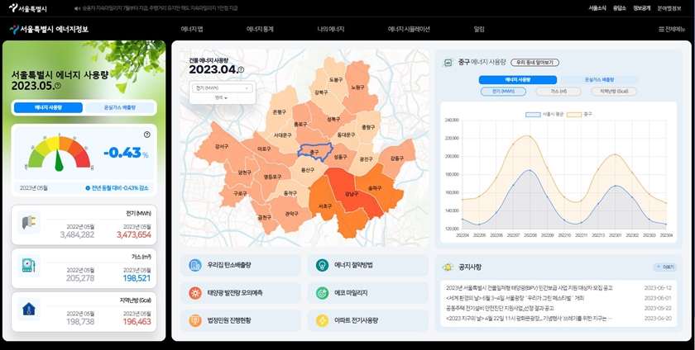Viewport: 695px width, 350px height.
Task: Open the 나의에너지 navigation menu
Action: click(x=330, y=29)
